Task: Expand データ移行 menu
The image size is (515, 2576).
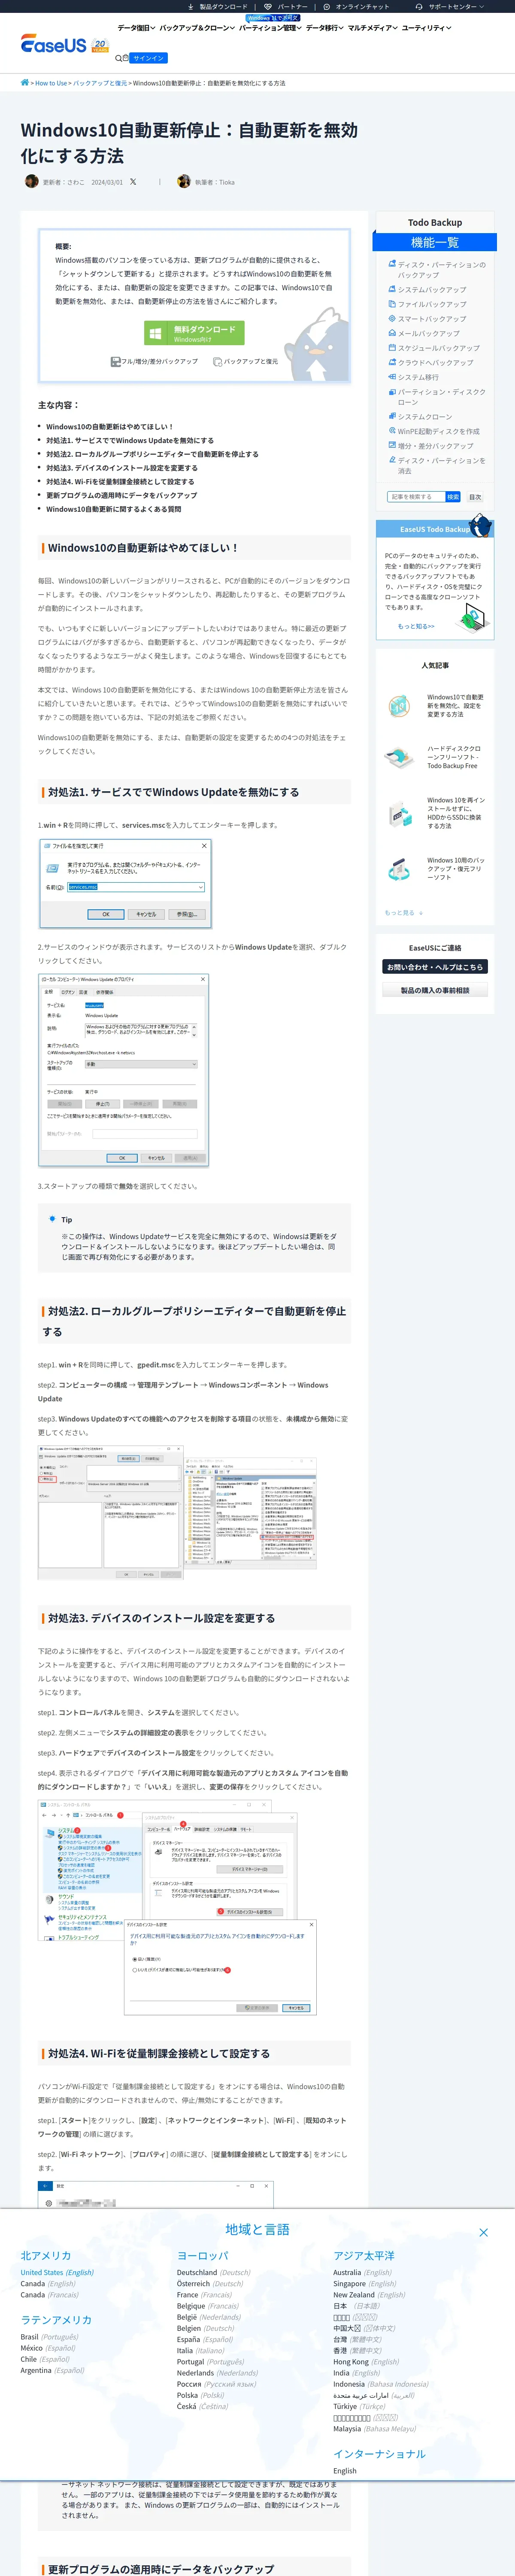Action: pyautogui.click(x=325, y=28)
